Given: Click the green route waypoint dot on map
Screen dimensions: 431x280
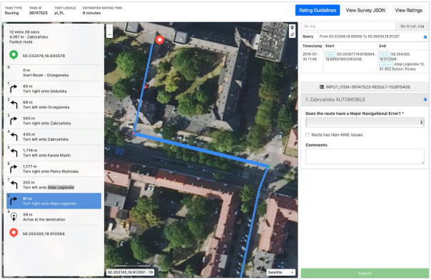Looking at the screenshot, I should tap(268, 166).
